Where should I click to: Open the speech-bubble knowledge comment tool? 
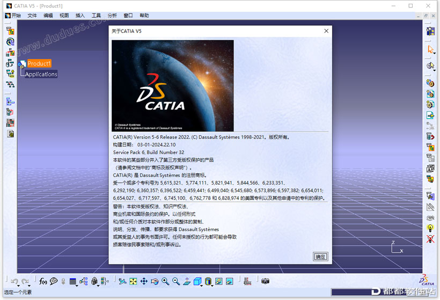click(54, 281)
